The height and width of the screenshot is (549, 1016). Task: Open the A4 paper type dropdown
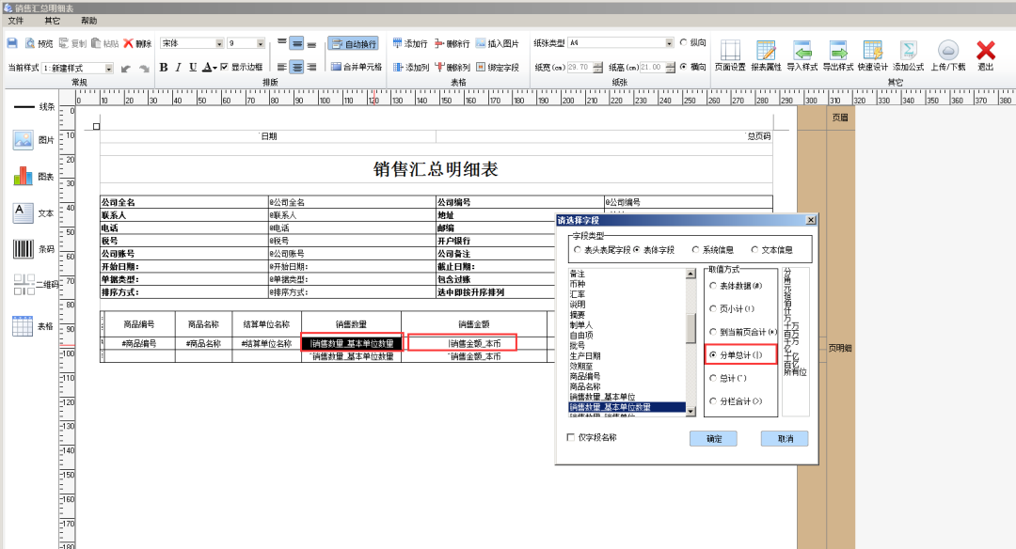pos(670,42)
